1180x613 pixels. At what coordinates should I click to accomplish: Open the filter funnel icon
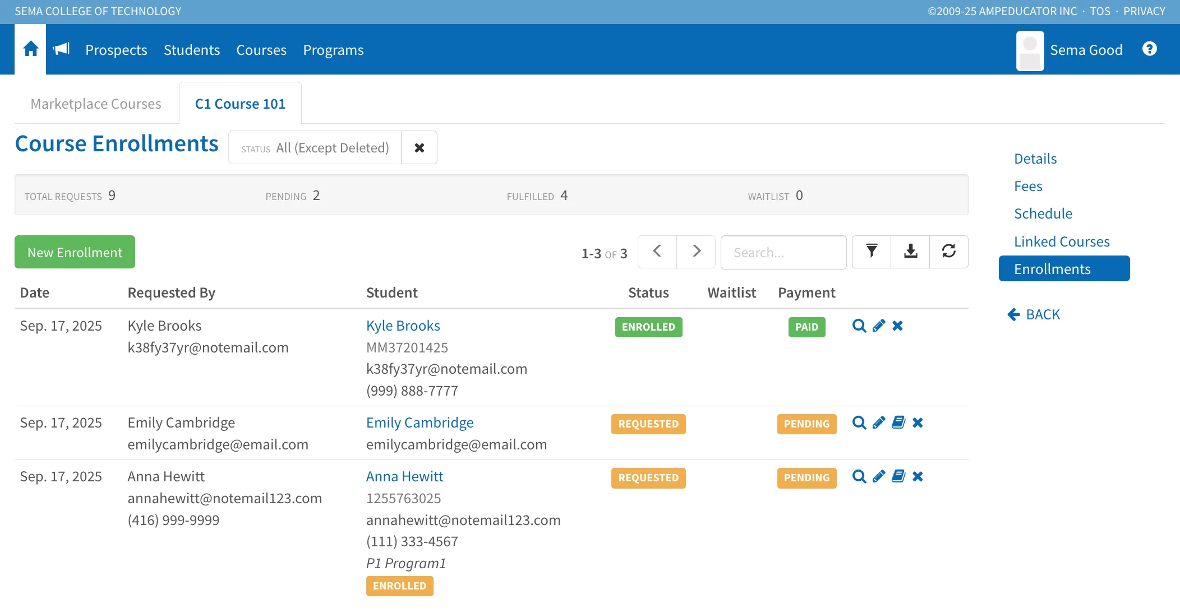tap(872, 252)
